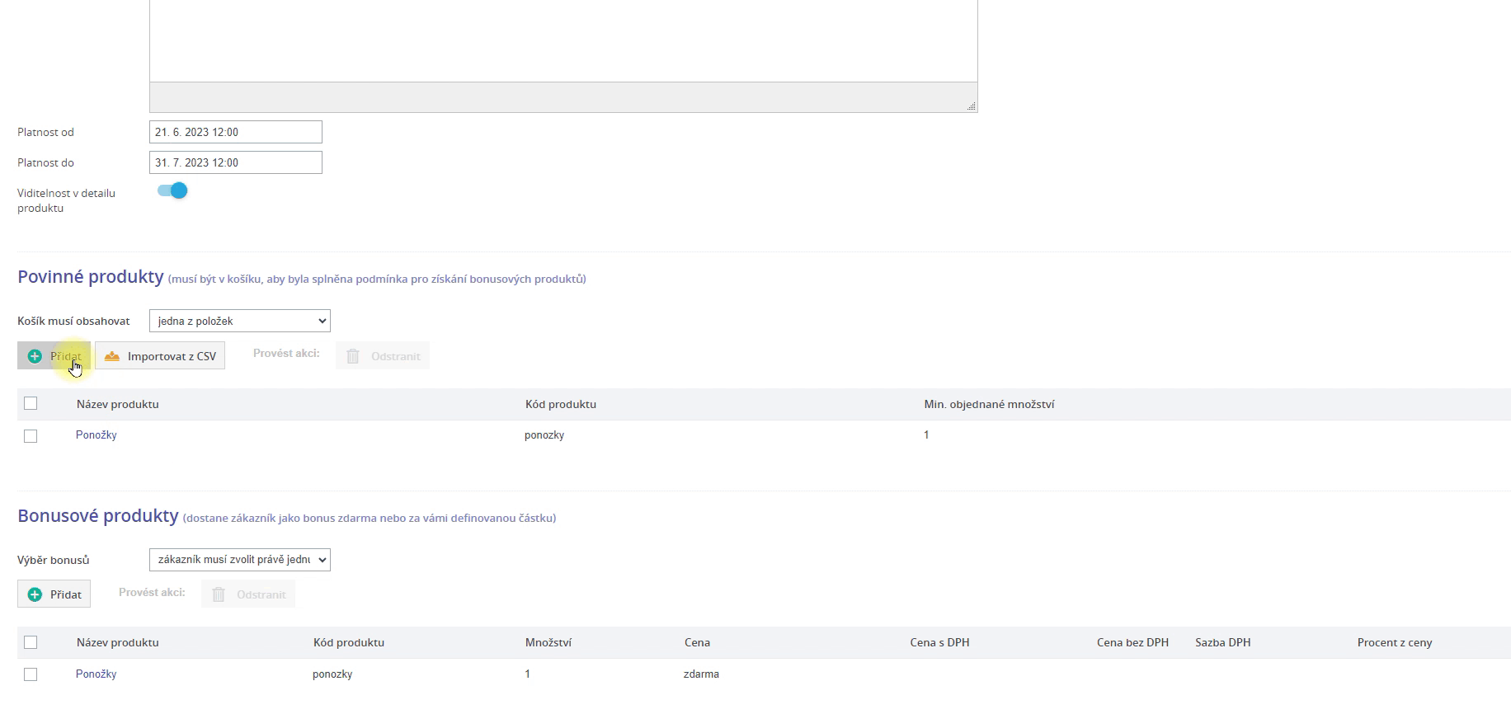Edit the Platnost do date field

coord(235,162)
